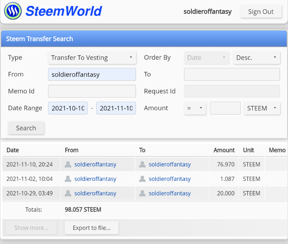288x244 pixels.
Task: Click the To column header
Action: pyautogui.click(x=142, y=150)
